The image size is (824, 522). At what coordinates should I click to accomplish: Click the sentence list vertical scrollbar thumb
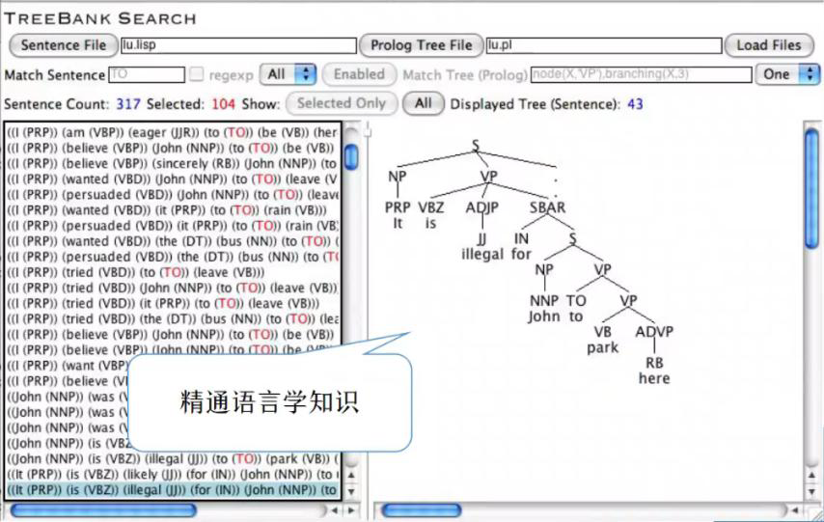(x=351, y=156)
